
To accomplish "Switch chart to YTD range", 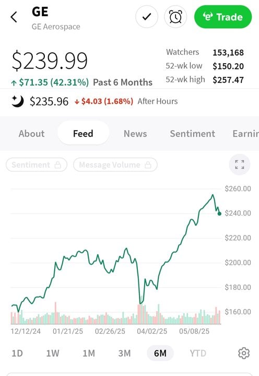I will 198,353.
